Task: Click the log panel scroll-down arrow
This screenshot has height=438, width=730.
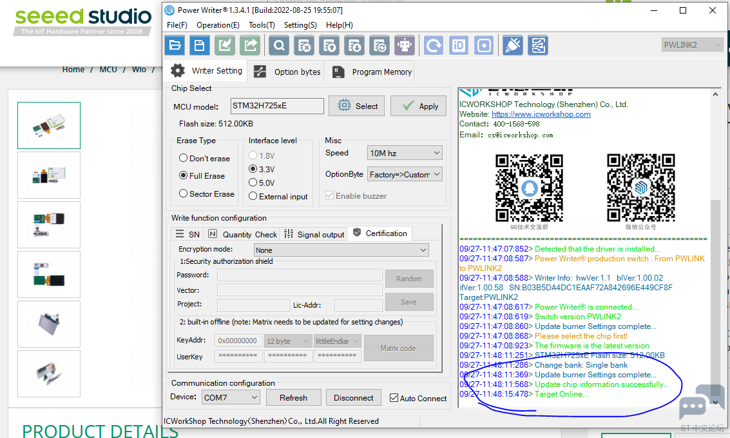Action: (716, 403)
